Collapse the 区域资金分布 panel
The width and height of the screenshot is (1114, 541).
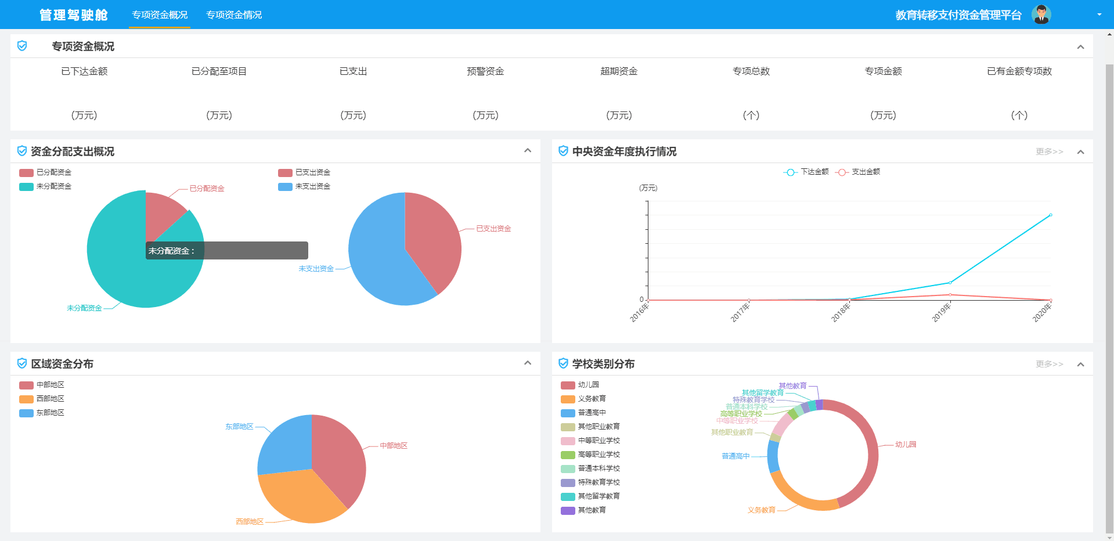point(528,363)
